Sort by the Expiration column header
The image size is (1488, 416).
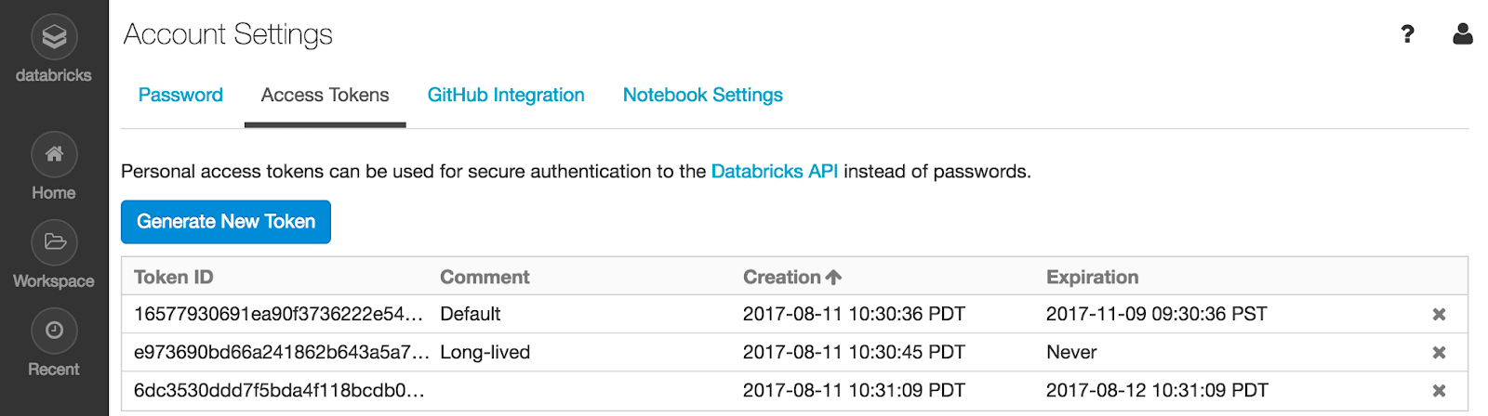(x=1092, y=277)
